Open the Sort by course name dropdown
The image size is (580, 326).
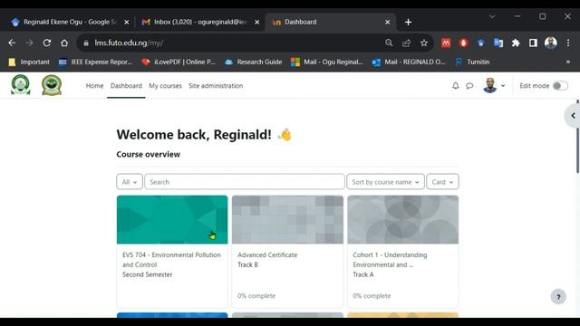tap(385, 182)
